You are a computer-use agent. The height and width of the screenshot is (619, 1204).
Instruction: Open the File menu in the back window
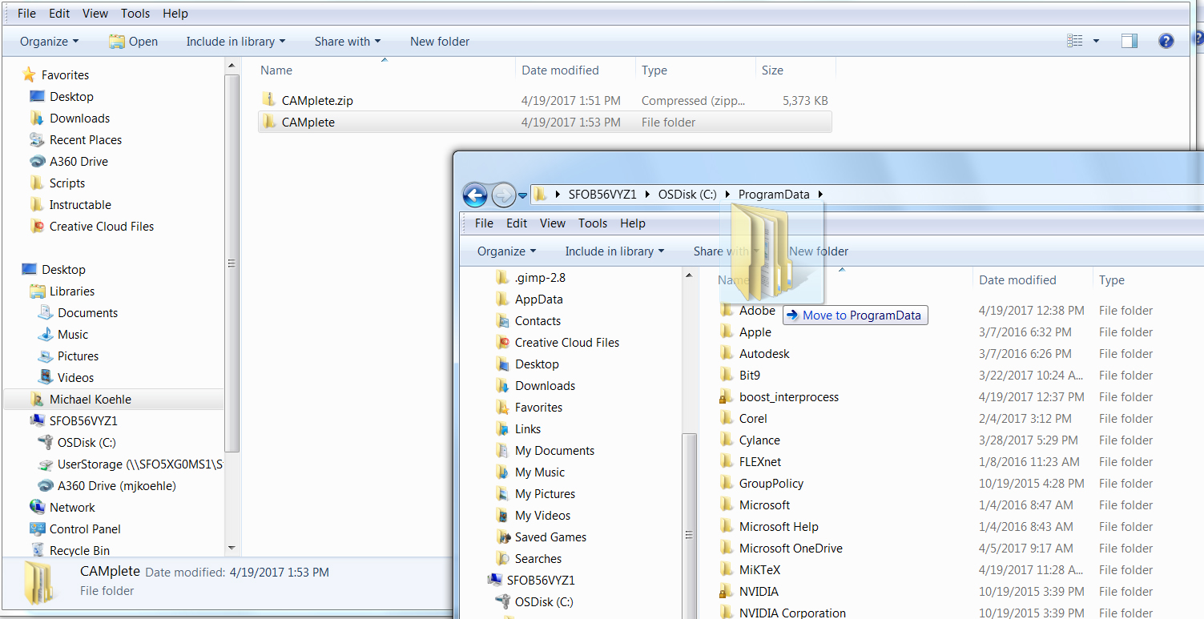click(x=26, y=13)
